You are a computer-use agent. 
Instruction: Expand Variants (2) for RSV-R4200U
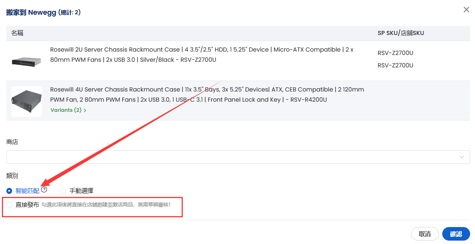pos(68,110)
